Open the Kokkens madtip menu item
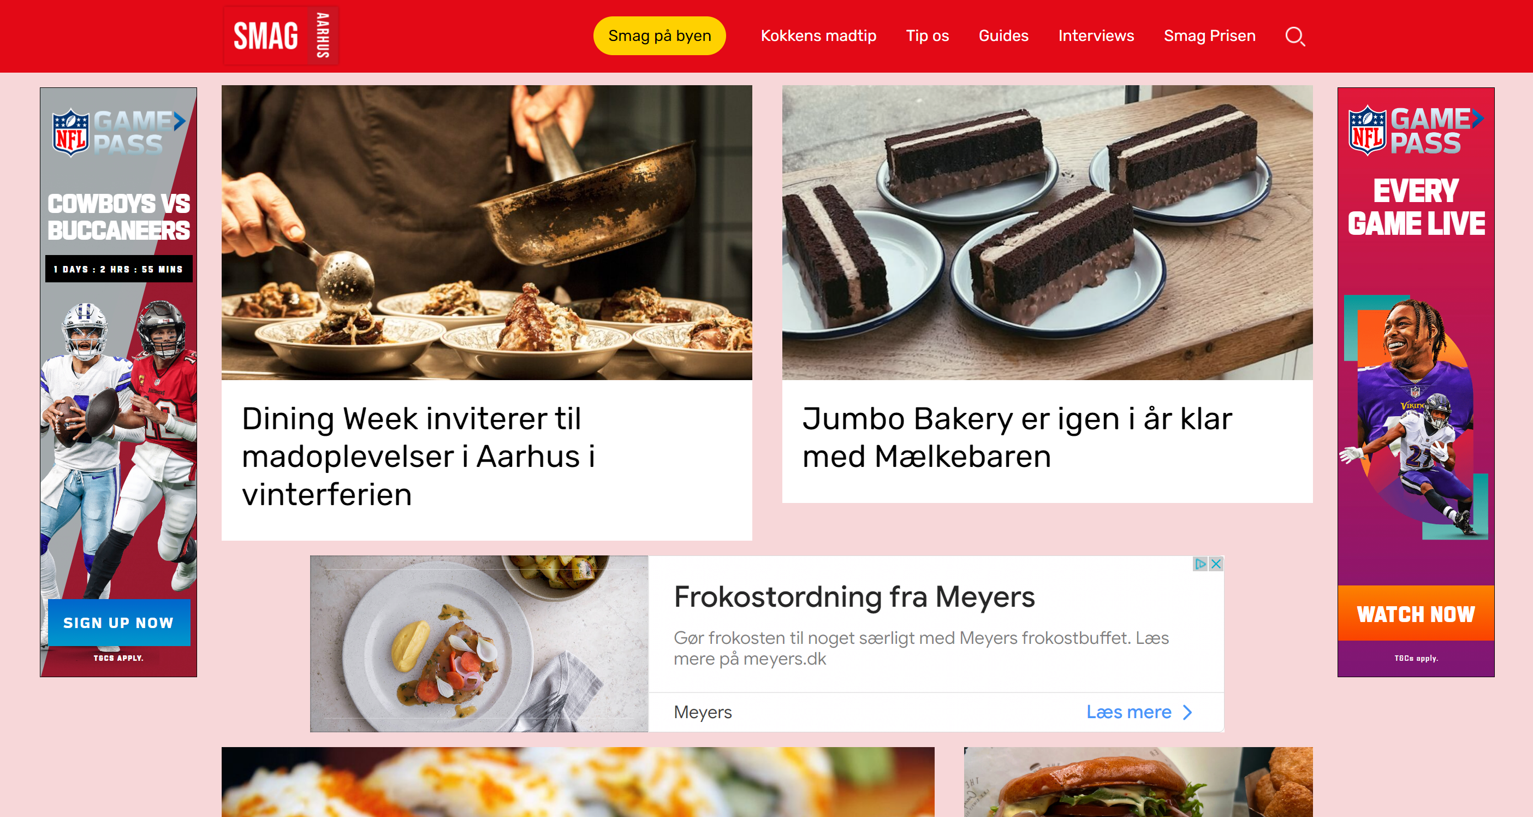The height and width of the screenshot is (817, 1533). click(x=818, y=35)
